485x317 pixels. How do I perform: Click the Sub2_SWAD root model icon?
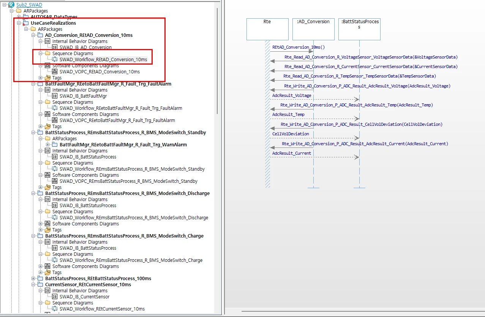(x=11, y=5)
